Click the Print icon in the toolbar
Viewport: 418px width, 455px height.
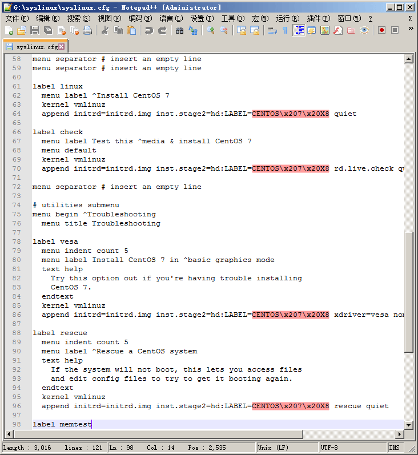[x=87, y=31]
